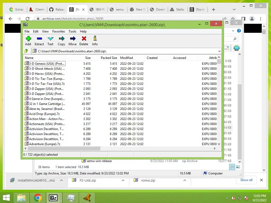Open the Help menu in 7-Zip
Screen dimensions: 271x203
83,31
